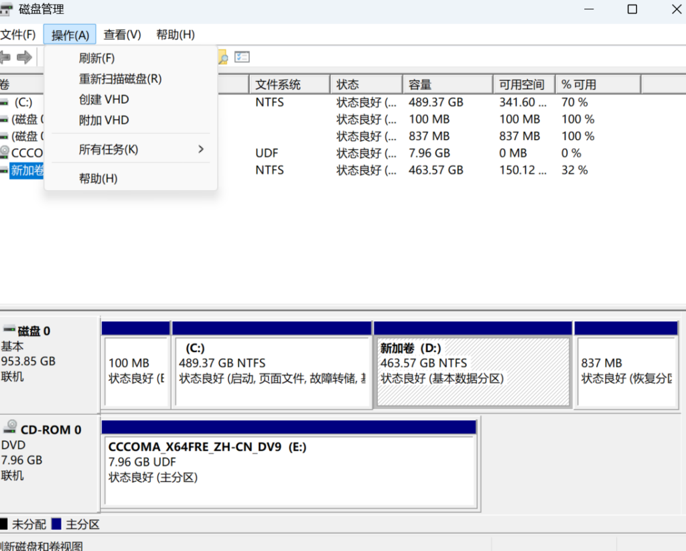686x551 pixels.
Task: Click the properties checklist toolbar icon
Action: tap(242, 58)
